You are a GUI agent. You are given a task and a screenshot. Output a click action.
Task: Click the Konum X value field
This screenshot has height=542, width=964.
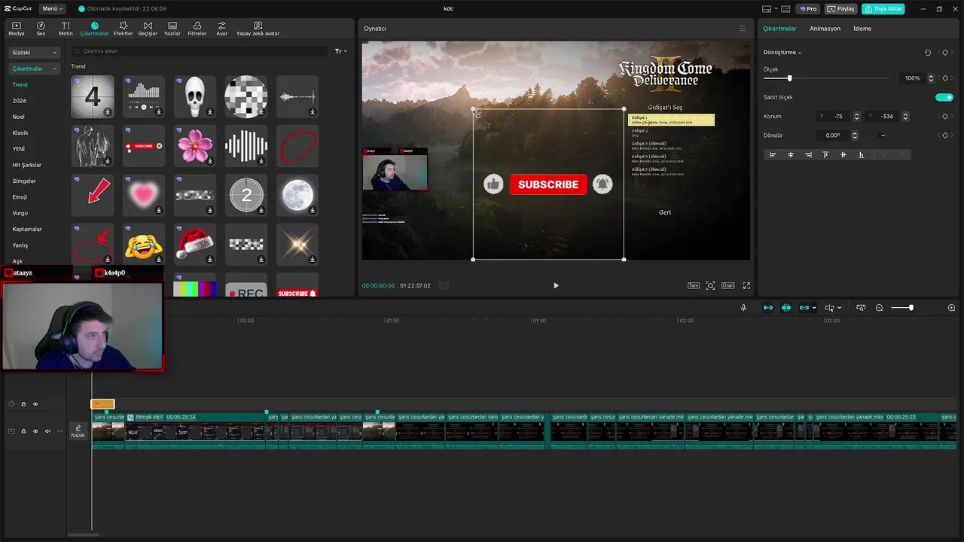(x=834, y=117)
